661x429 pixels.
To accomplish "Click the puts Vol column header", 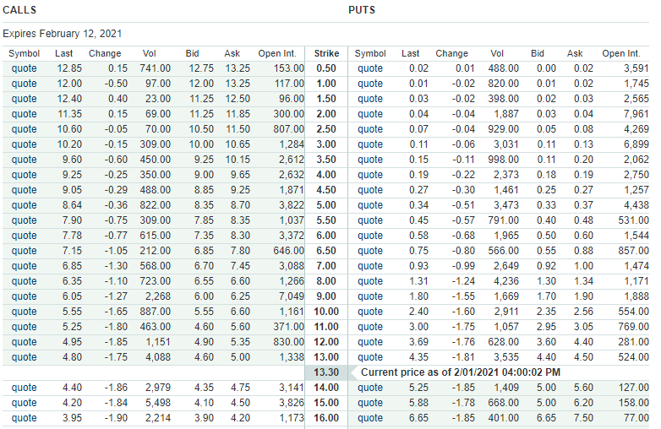I will click(x=497, y=53).
